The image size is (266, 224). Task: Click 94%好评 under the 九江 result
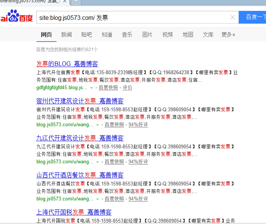[x=138, y=162]
